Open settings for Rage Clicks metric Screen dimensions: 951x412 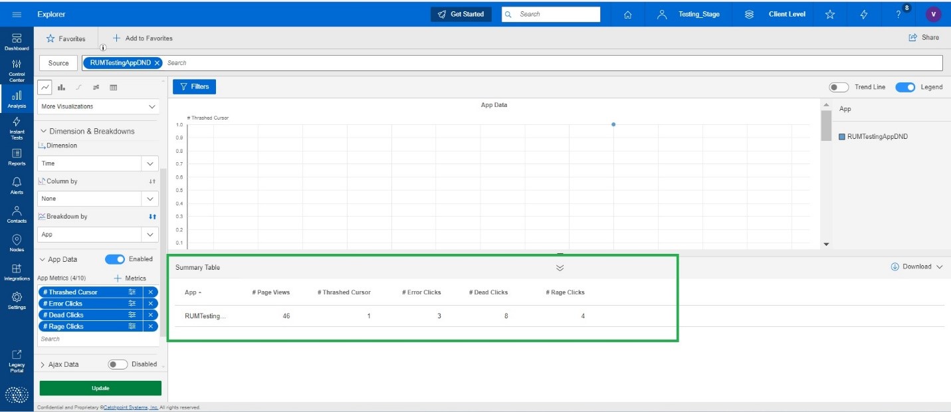point(132,326)
